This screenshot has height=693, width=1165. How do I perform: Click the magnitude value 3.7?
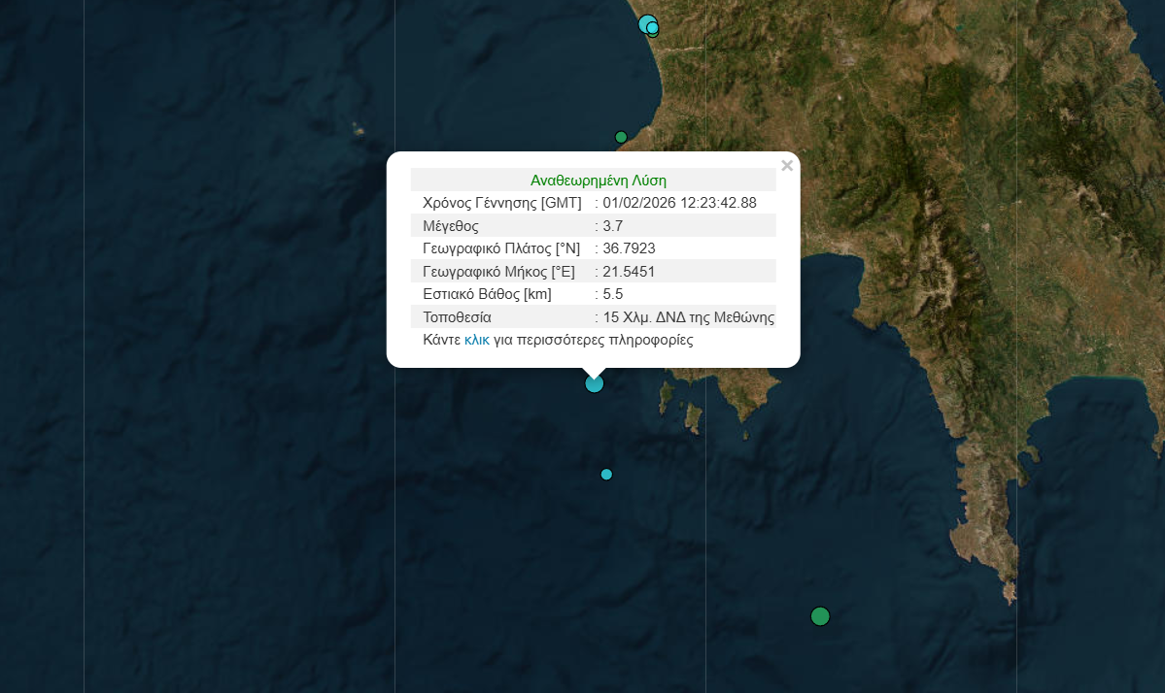pyautogui.click(x=612, y=226)
